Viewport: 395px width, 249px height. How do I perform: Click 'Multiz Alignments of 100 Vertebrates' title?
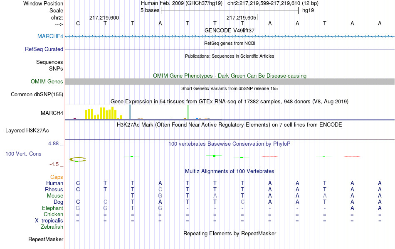tap(230, 171)
